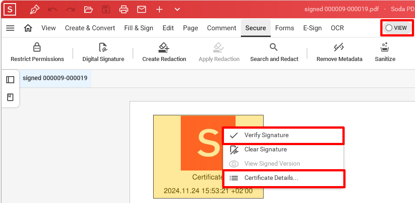Select the Secure tab
Screen dimensions: 415x203
[256, 28]
